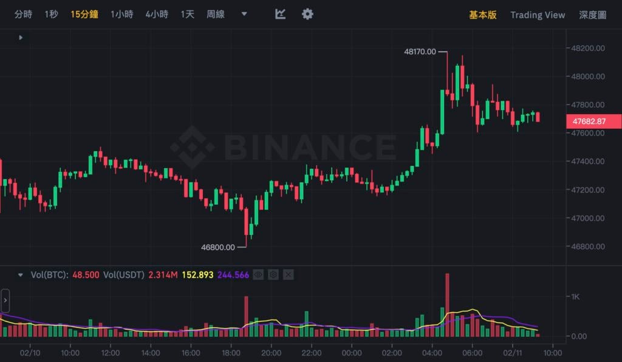The height and width of the screenshot is (362, 622).
Task: Select the 基本版 basic chart view
Action: pos(482,15)
